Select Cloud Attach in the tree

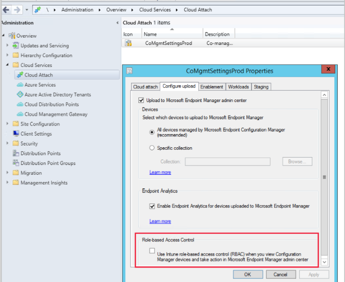pyautogui.click(x=67, y=75)
